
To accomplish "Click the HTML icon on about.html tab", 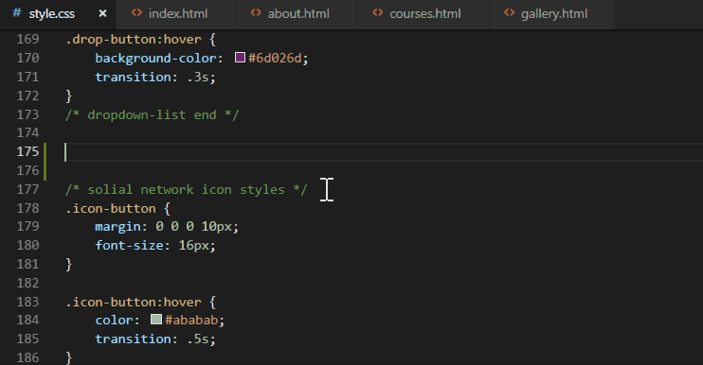I will [x=256, y=13].
